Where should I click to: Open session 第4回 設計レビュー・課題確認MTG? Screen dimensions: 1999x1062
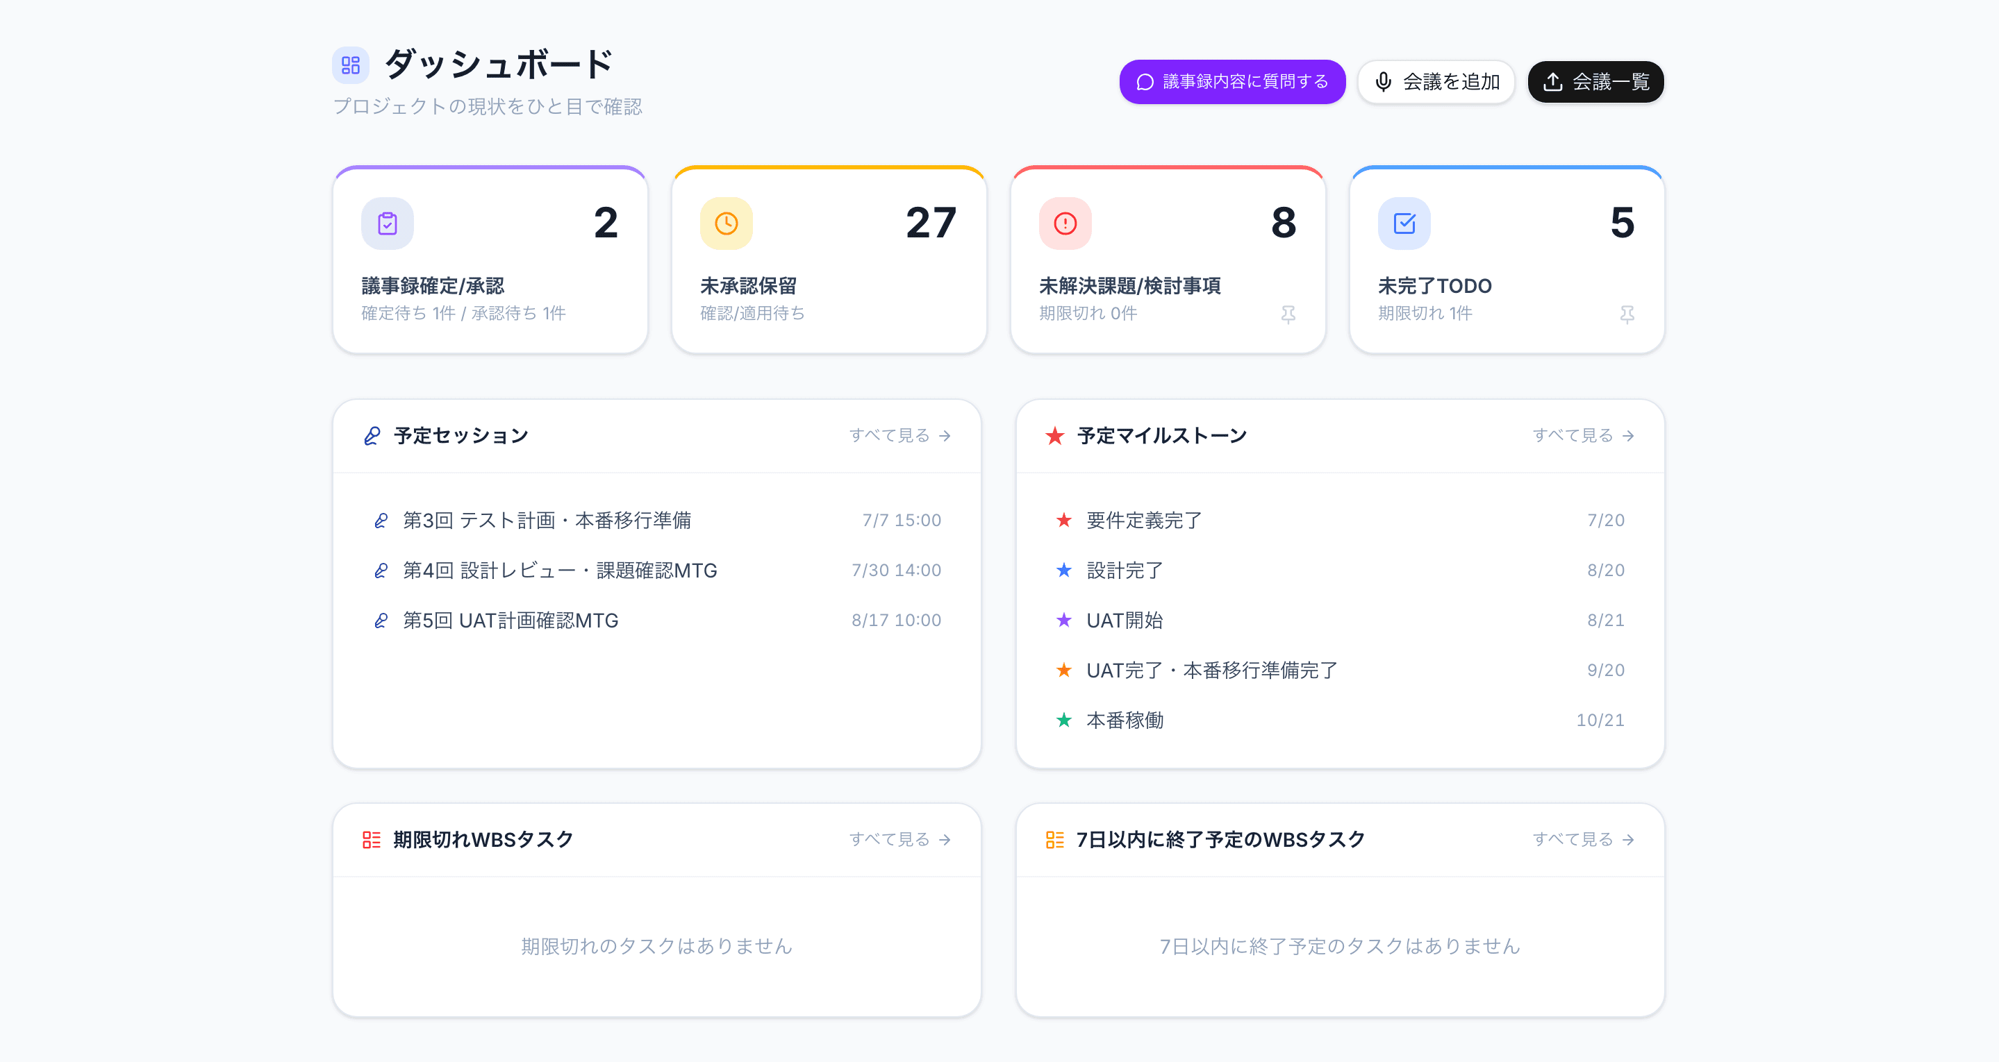tap(657, 570)
